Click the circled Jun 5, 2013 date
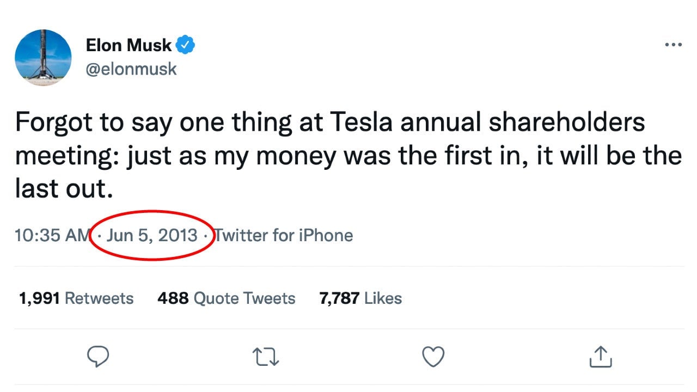 pyautogui.click(x=153, y=235)
